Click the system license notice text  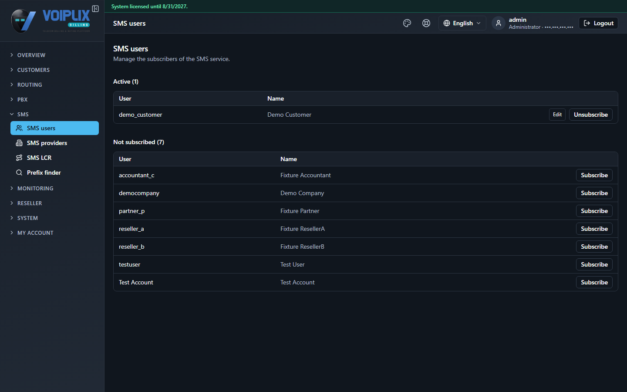pos(149,7)
